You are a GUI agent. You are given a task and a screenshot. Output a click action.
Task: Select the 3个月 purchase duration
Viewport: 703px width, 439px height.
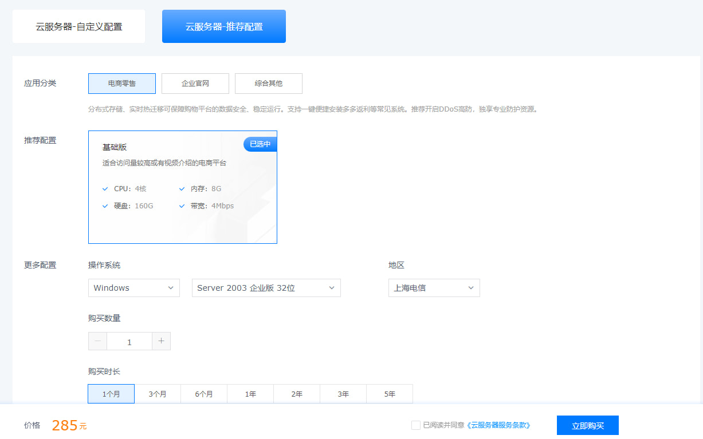[x=158, y=394]
